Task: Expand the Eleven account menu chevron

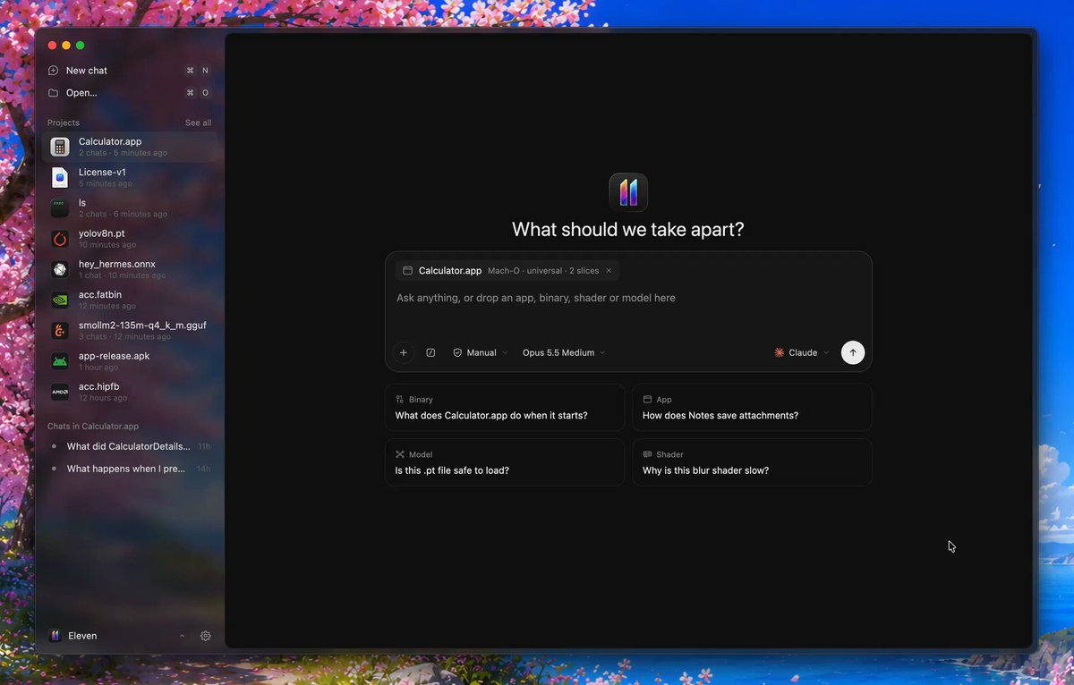Action: (183, 636)
